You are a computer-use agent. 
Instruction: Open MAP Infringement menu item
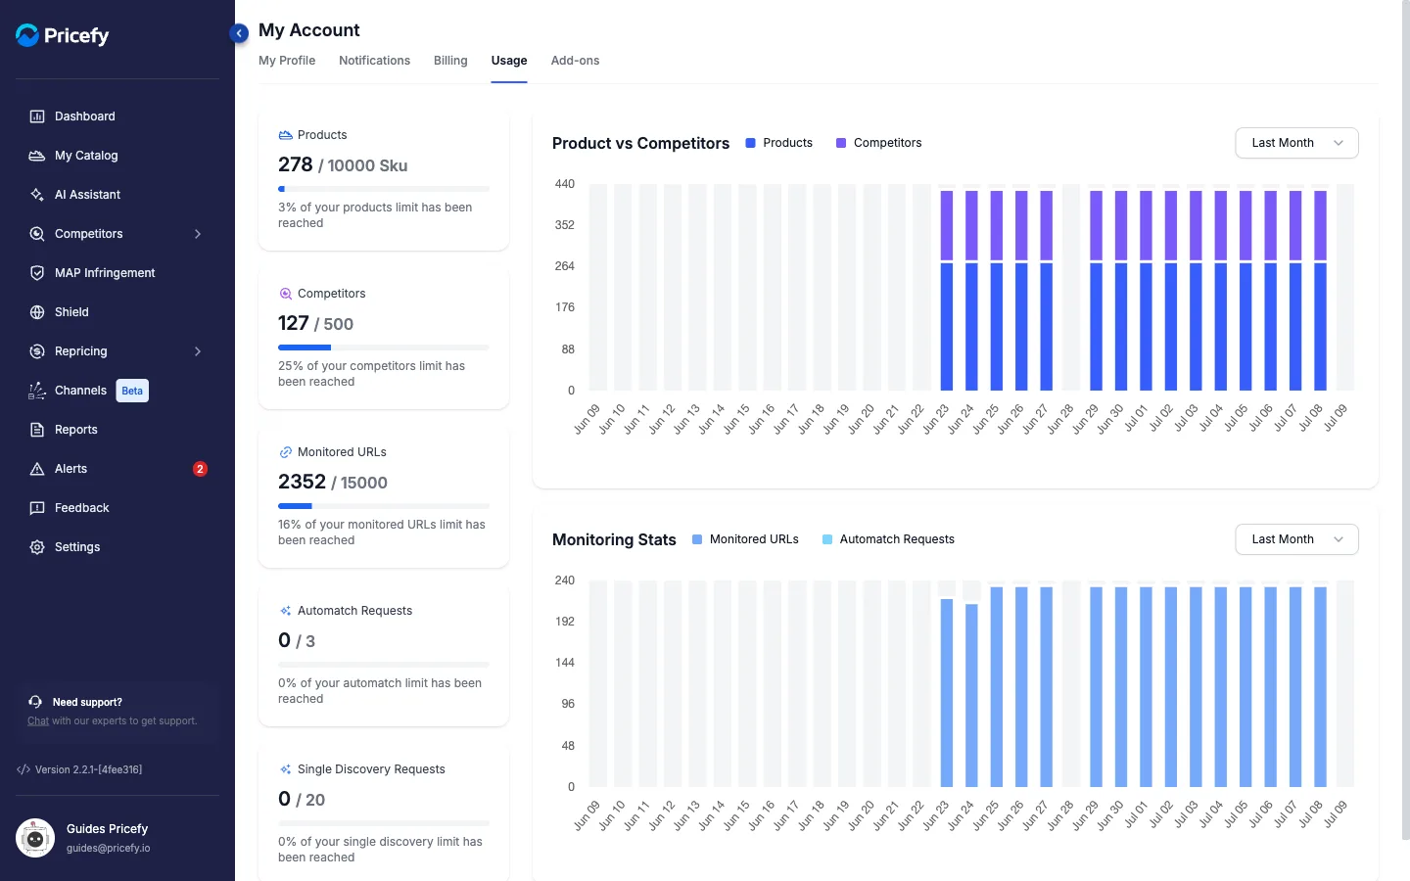point(117,273)
